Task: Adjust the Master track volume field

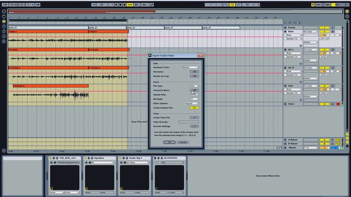Action: coord(324,148)
